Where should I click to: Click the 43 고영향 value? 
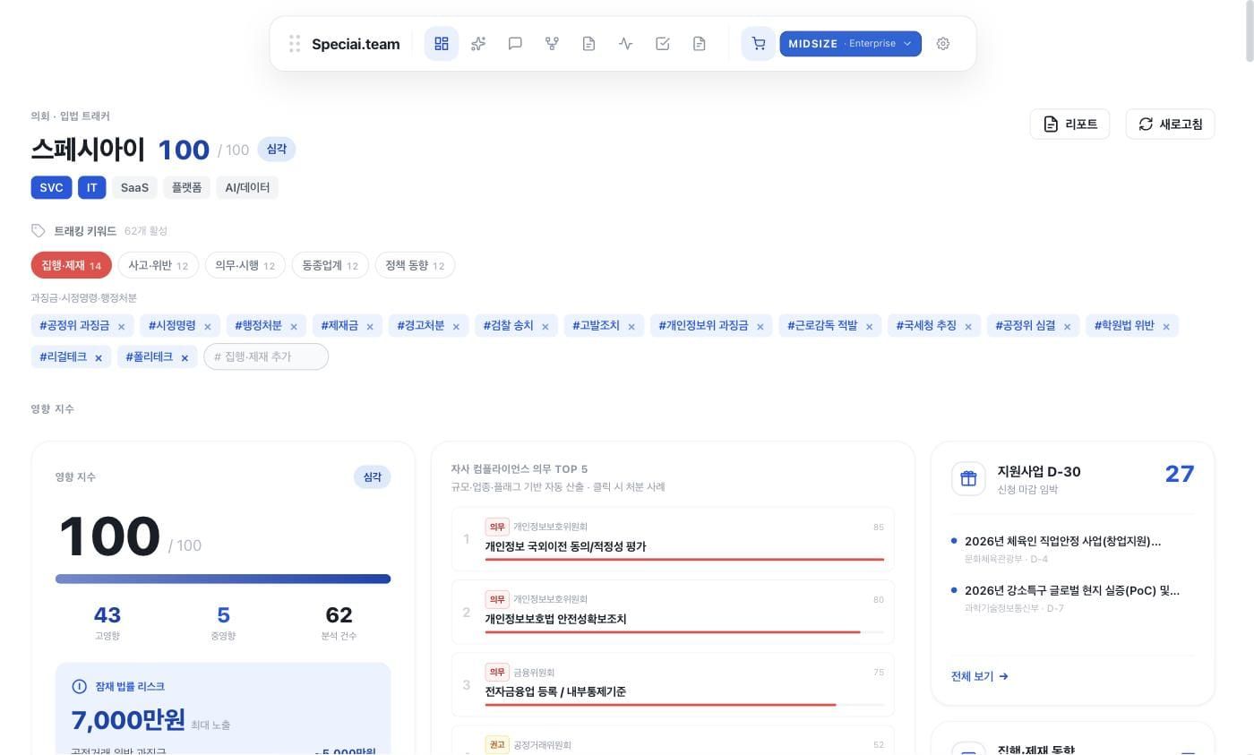click(x=107, y=614)
